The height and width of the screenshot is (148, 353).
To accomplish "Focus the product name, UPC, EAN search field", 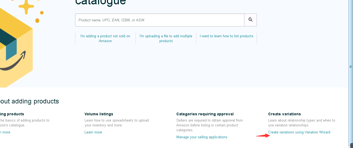I will tap(160, 20).
